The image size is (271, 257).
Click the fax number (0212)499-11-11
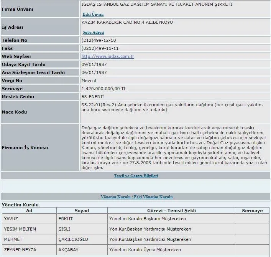click(x=100, y=48)
